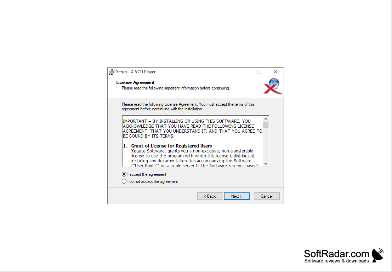
Task: Select the 'I accept the agreement' radio button
Action: pos(124,174)
